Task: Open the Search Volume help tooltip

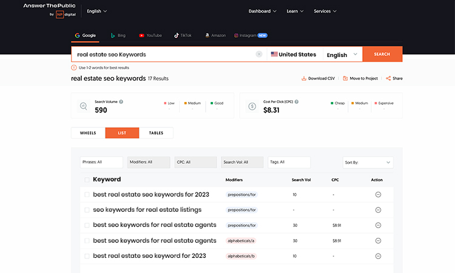Action: (x=121, y=102)
